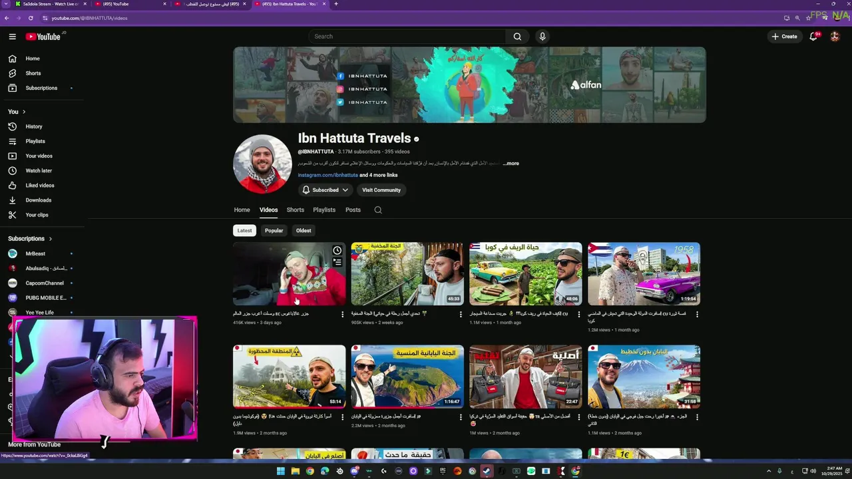
Task: Open options menu for the 48:06 Cuba video
Action: 578,314
